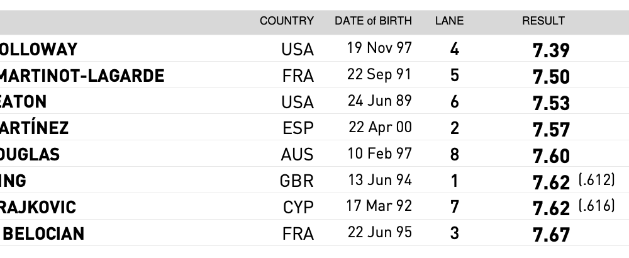629x258 pixels.
Task: Select the AUS country code
Action: pos(297,155)
